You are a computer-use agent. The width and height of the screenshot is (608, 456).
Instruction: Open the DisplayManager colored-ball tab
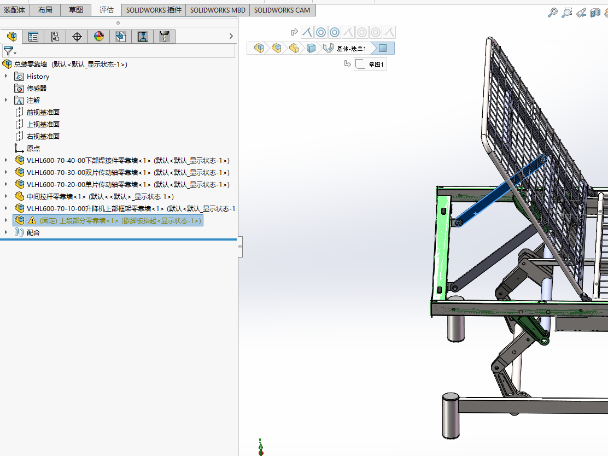tap(99, 36)
